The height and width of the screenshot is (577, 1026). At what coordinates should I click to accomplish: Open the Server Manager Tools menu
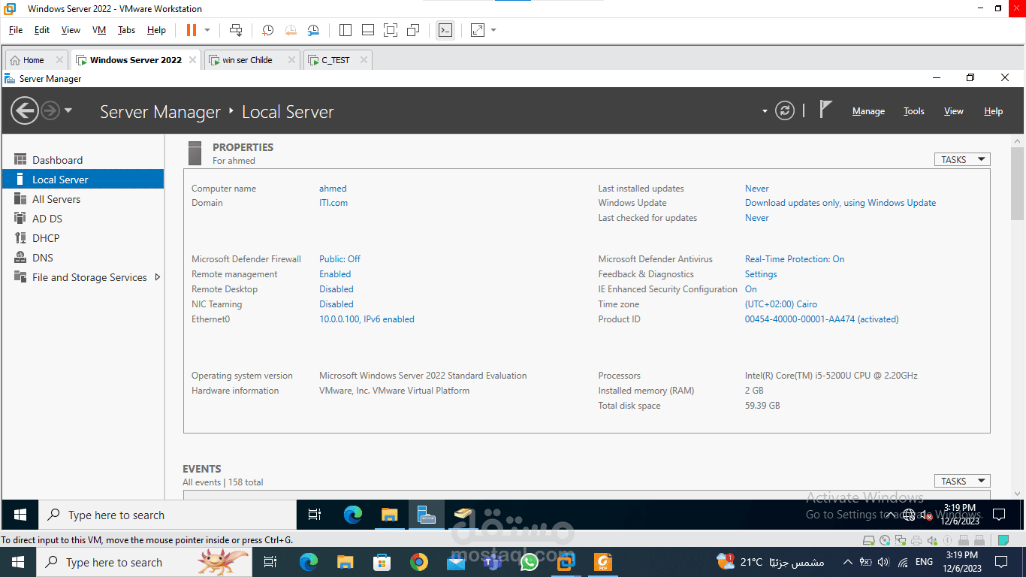(914, 111)
